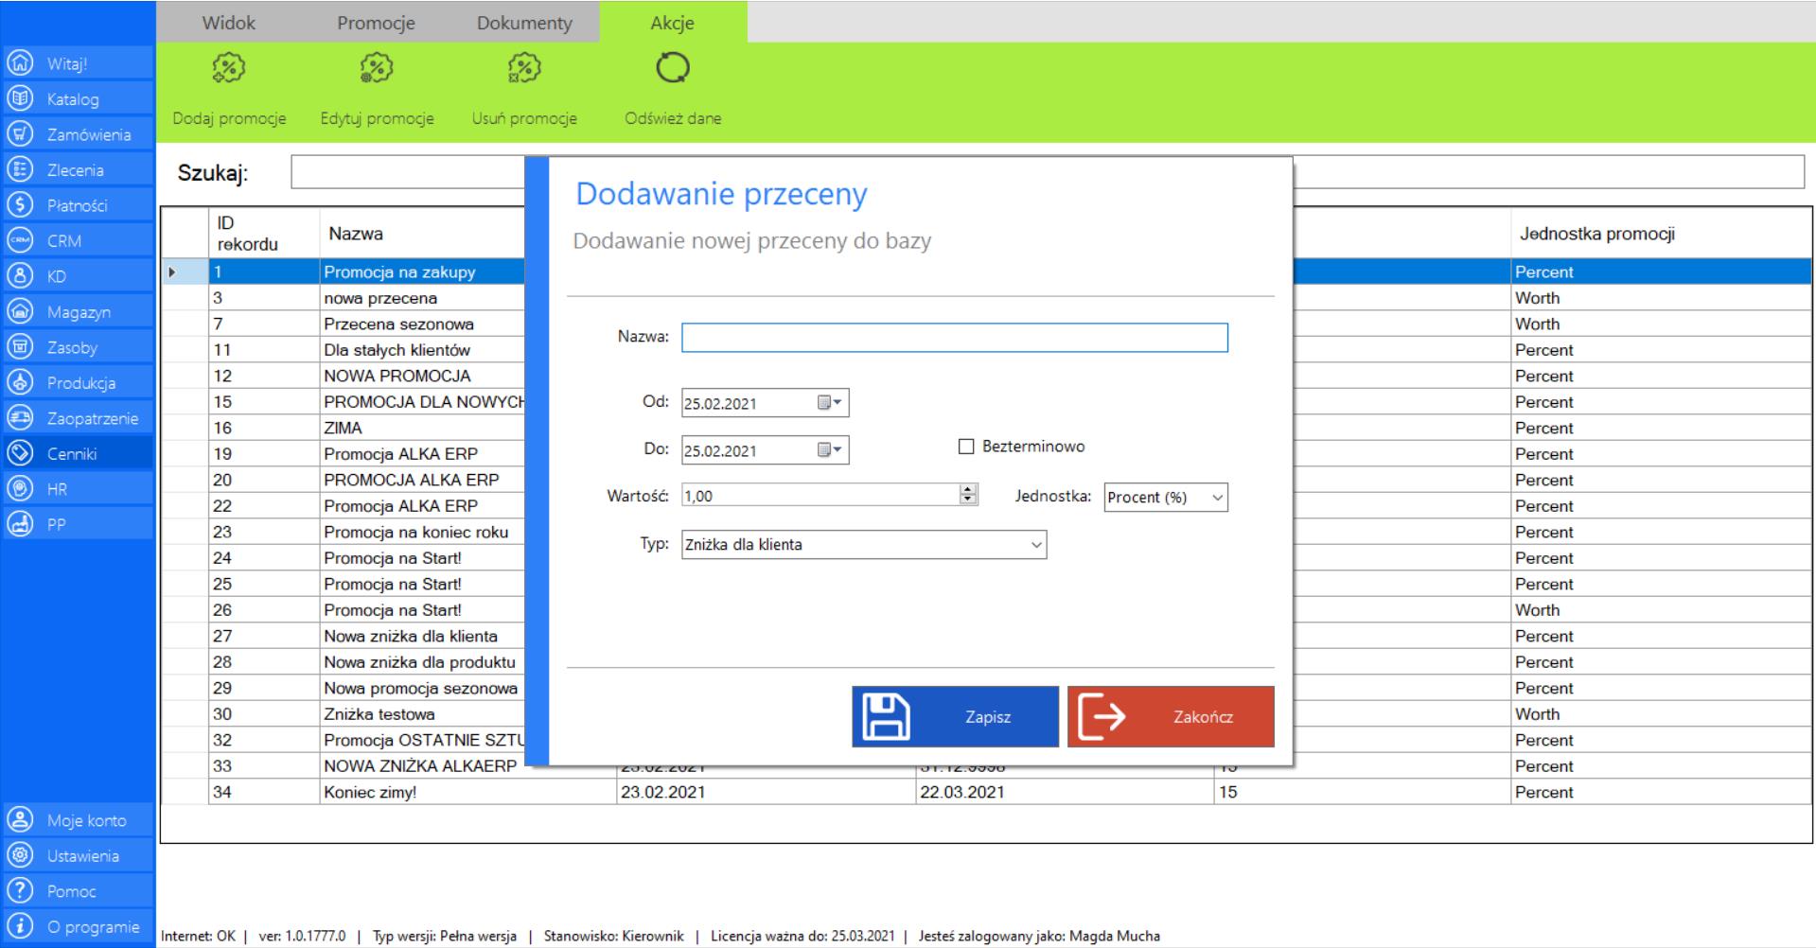Switch to the Dokumenty tab

point(524,23)
